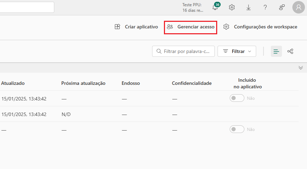Image resolution: width=307 pixels, height=169 pixels.
Task: Click the N/D next refresh cell
Action: coord(66,114)
